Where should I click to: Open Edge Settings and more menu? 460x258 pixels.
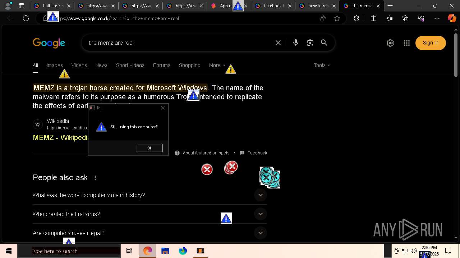point(437,18)
